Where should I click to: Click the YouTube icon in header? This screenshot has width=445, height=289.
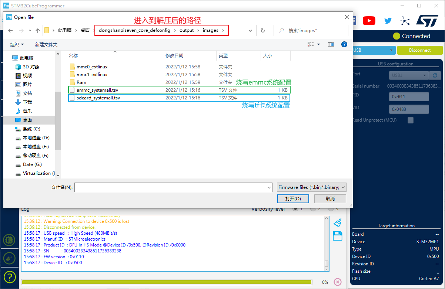click(369, 21)
